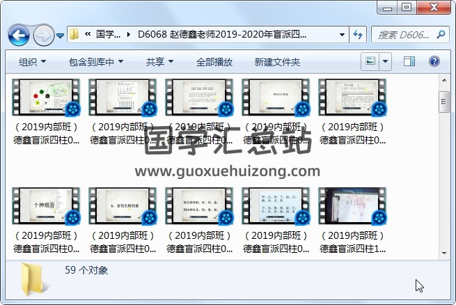This screenshot has width=456, height=305.
Task: Click the file name under 十神组合 thumbnail
Action: (46, 242)
